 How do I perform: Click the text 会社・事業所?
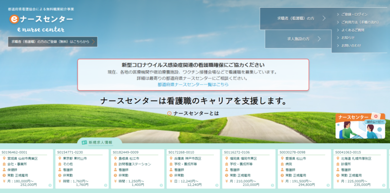coord(17,164)
